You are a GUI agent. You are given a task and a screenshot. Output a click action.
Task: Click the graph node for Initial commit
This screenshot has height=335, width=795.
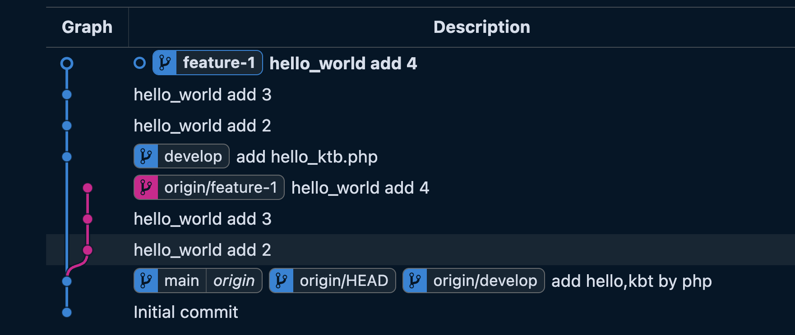point(67,312)
